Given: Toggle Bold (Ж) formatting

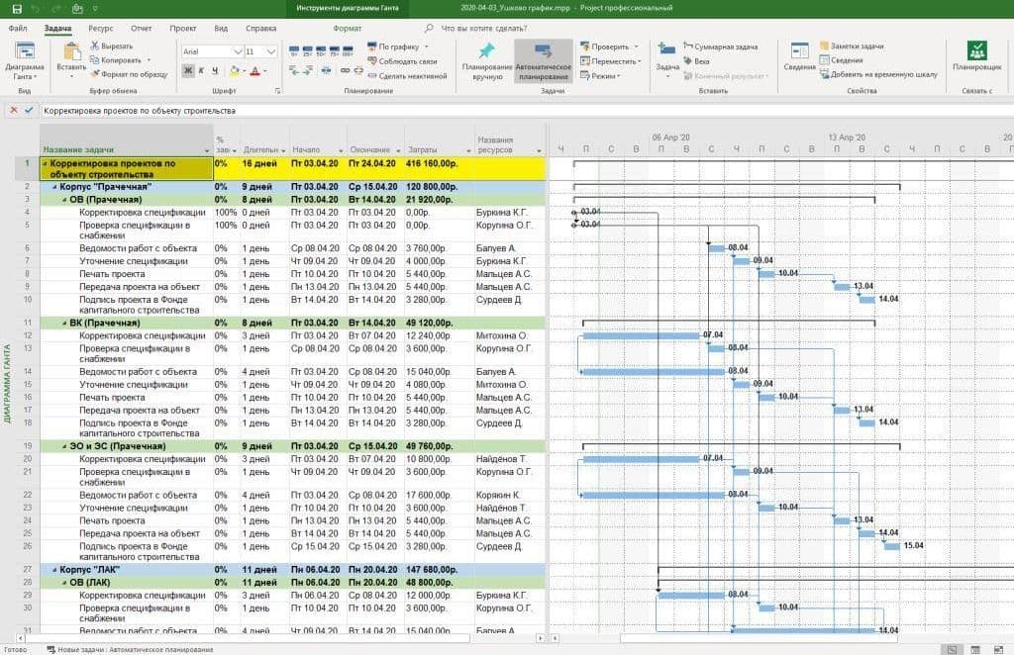Looking at the screenshot, I should [188, 71].
